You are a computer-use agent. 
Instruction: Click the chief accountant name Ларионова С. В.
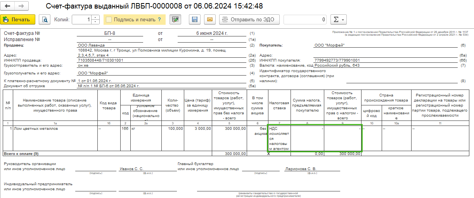pyautogui.click(x=301, y=169)
